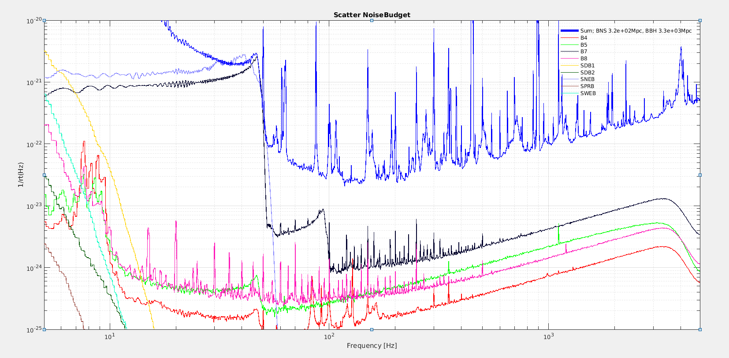Click the 10^-20 y-axis tick label
The image size is (729, 358).
pos(34,20)
